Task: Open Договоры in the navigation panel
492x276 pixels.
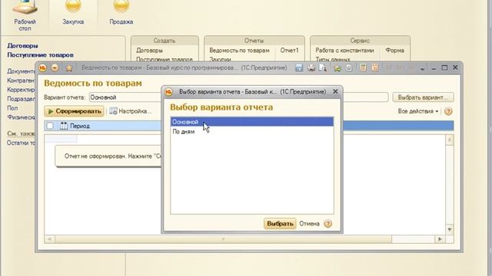Action: (22, 46)
